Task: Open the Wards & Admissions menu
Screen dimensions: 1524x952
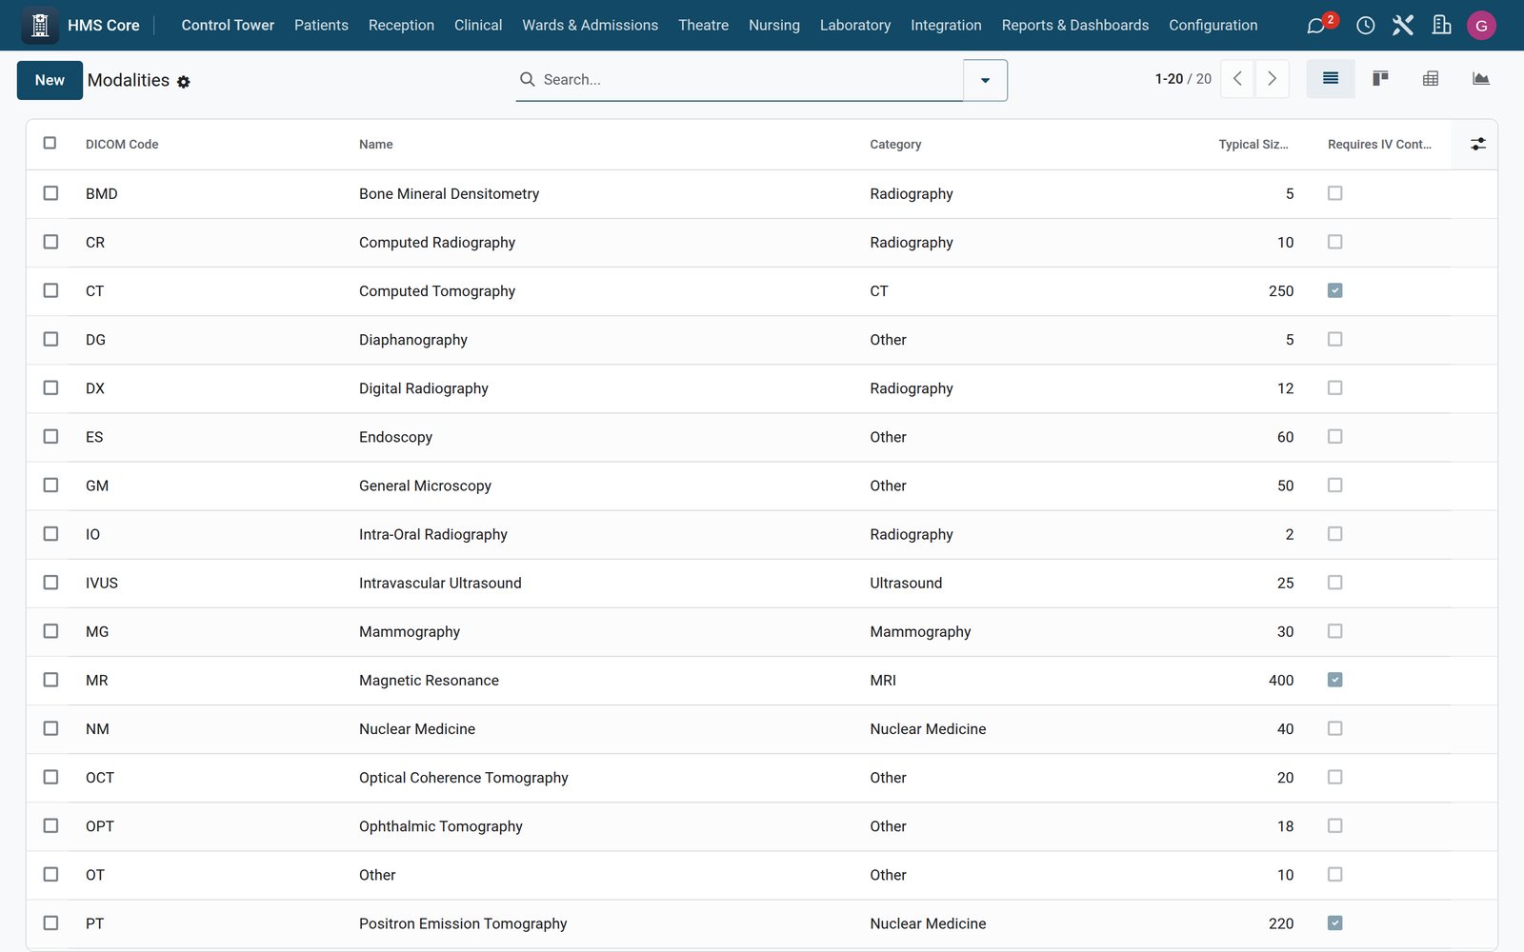Action: pos(590,26)
